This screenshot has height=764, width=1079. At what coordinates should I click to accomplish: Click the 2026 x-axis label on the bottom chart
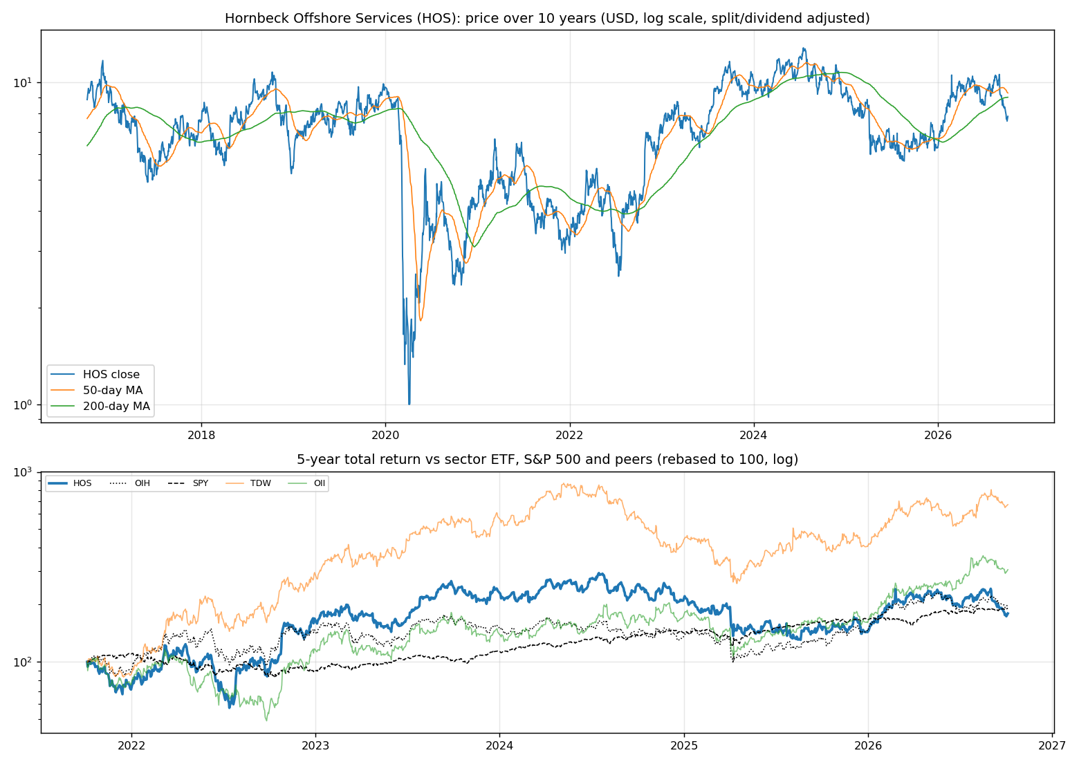[868, 746]
